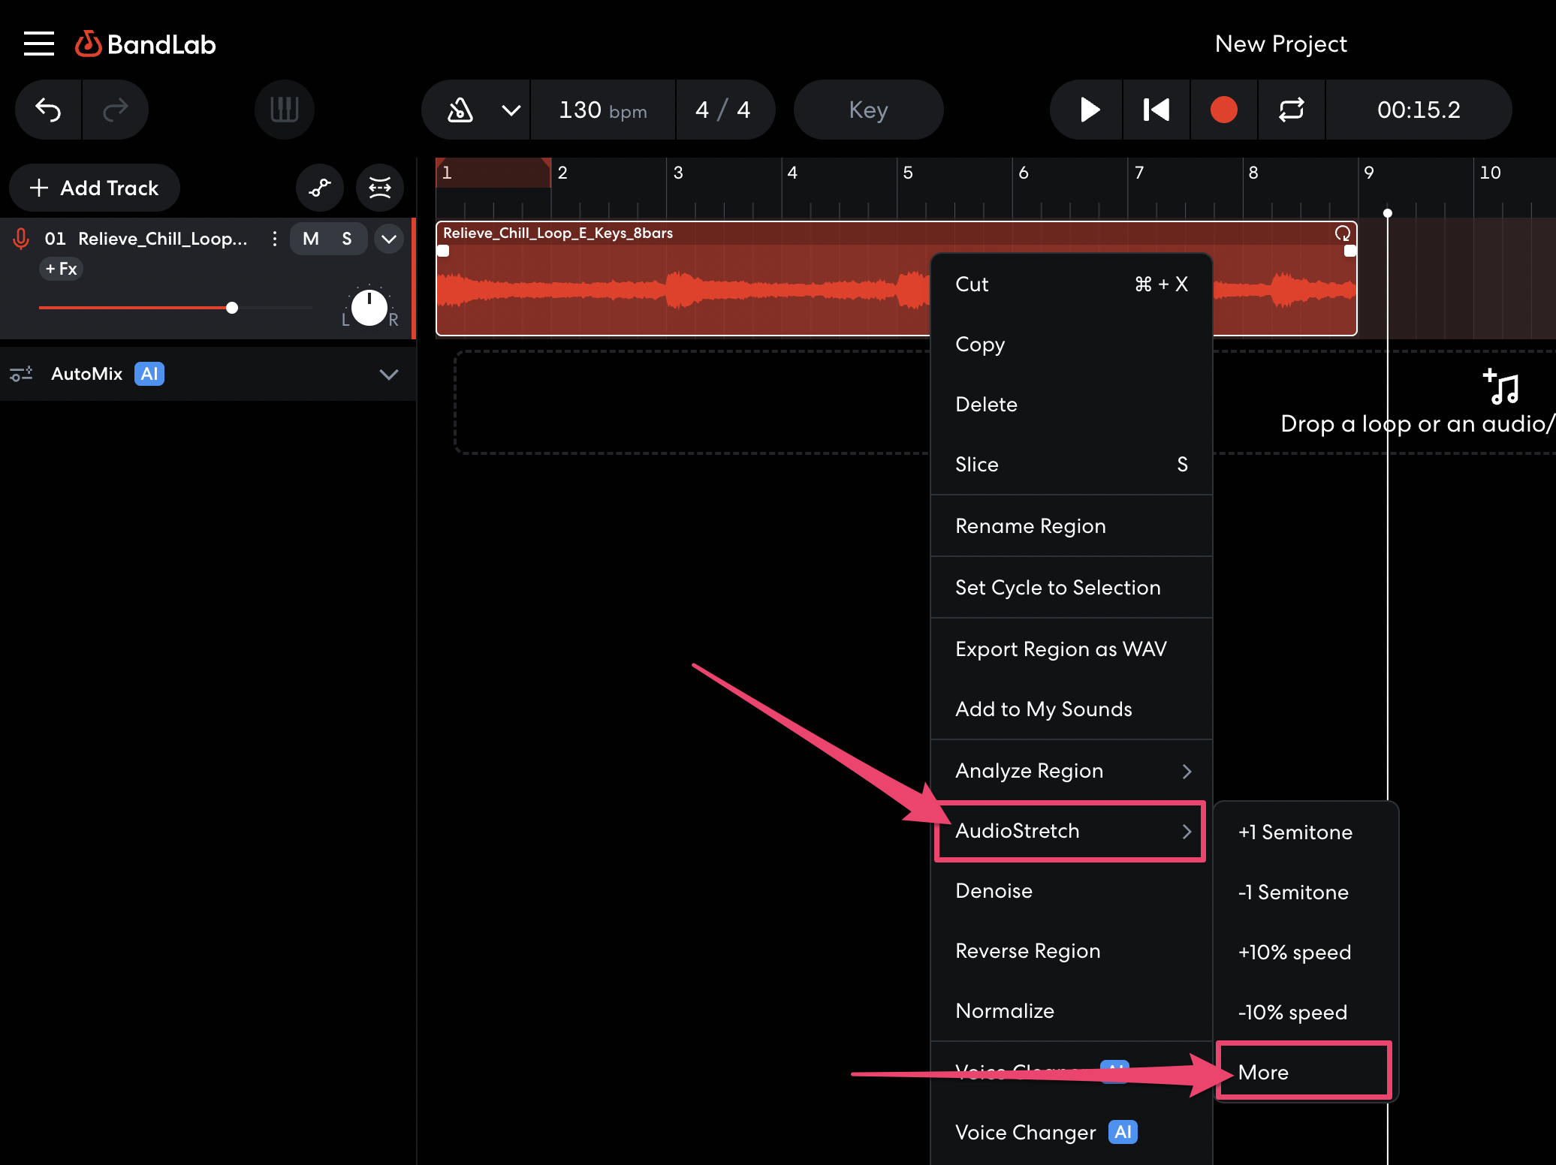Click the return to start button

pyautogui.click(x=1156, y=110)
